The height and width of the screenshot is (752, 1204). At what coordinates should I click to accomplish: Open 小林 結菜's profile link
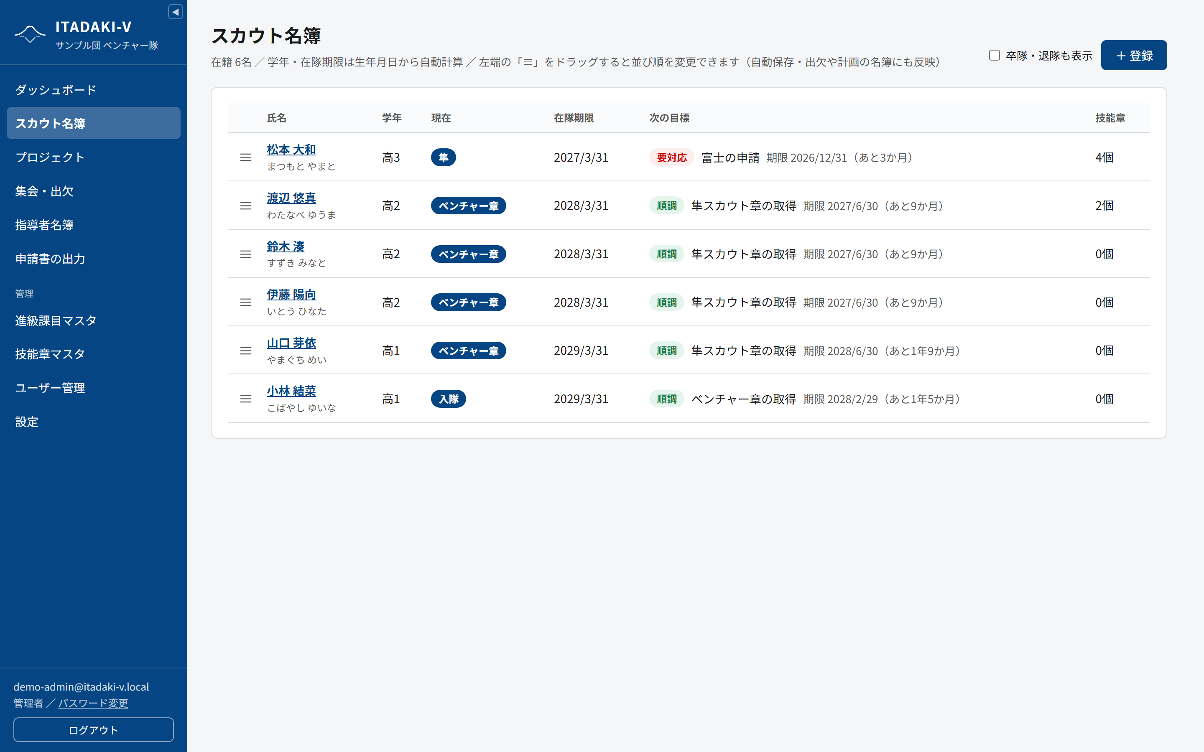(291, 391)
